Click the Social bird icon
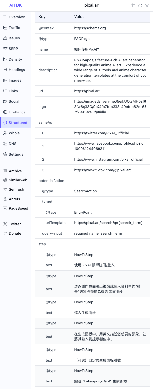Viewport: 153px width, 389px height. (x=5, y=101)
